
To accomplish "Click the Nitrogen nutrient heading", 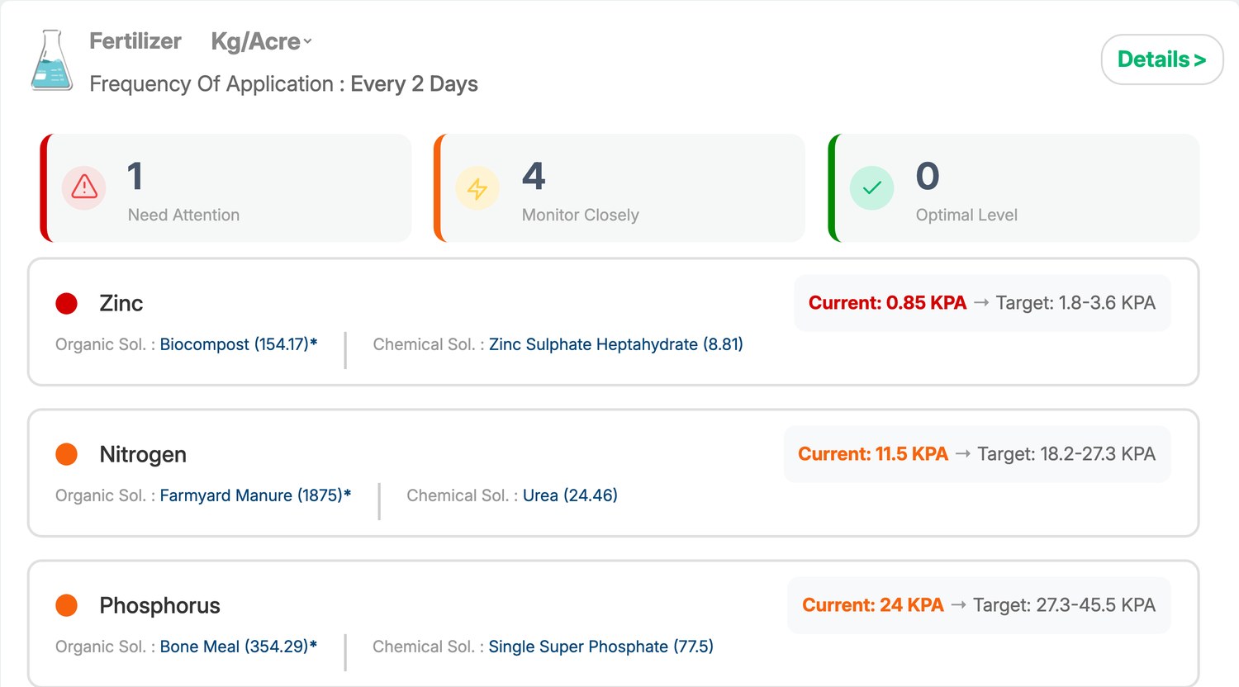I will click(x=143, y=454).
